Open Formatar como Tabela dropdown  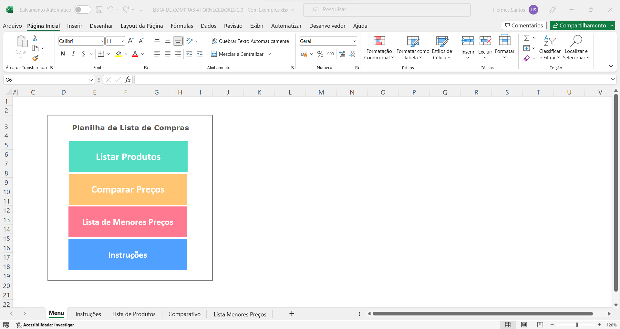(413, 48)
